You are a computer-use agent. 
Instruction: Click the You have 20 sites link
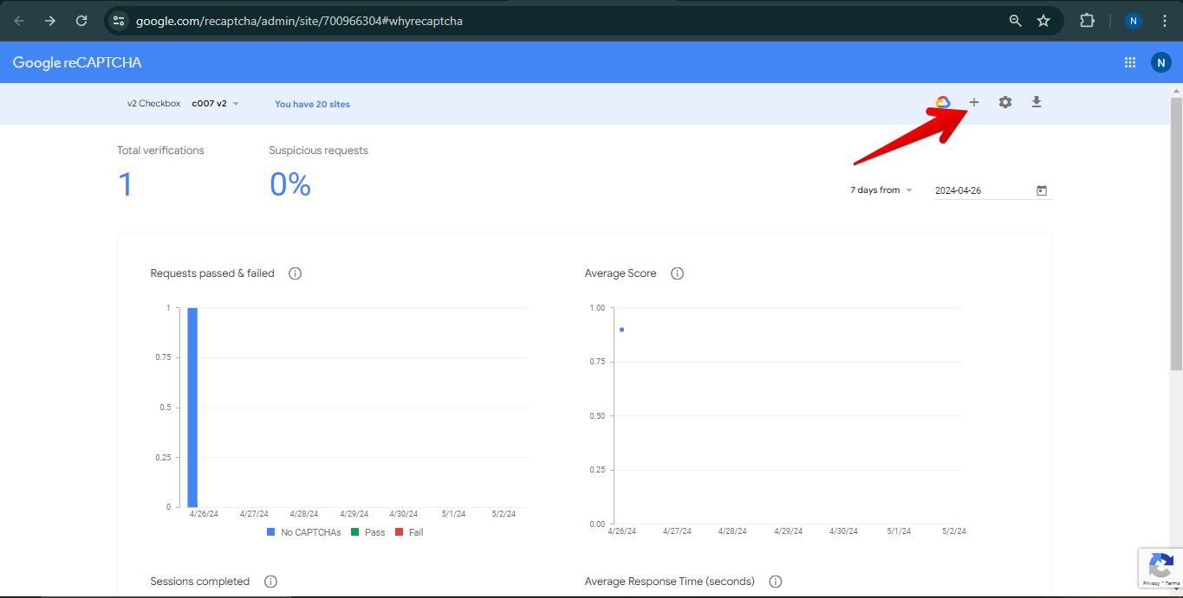pos(312,104)
